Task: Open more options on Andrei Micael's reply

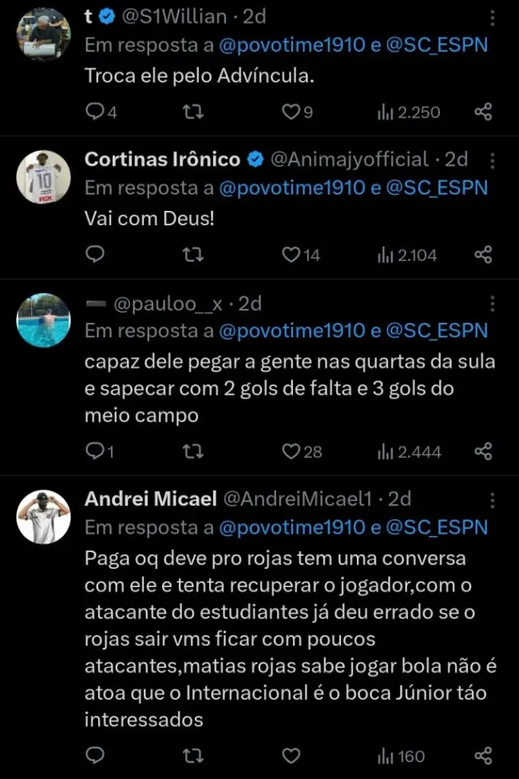Action: [x=493, y=499]
